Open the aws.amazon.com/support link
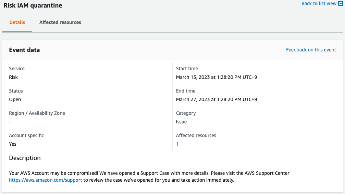This screenshot has height=194, width=345. pos(46,180)
